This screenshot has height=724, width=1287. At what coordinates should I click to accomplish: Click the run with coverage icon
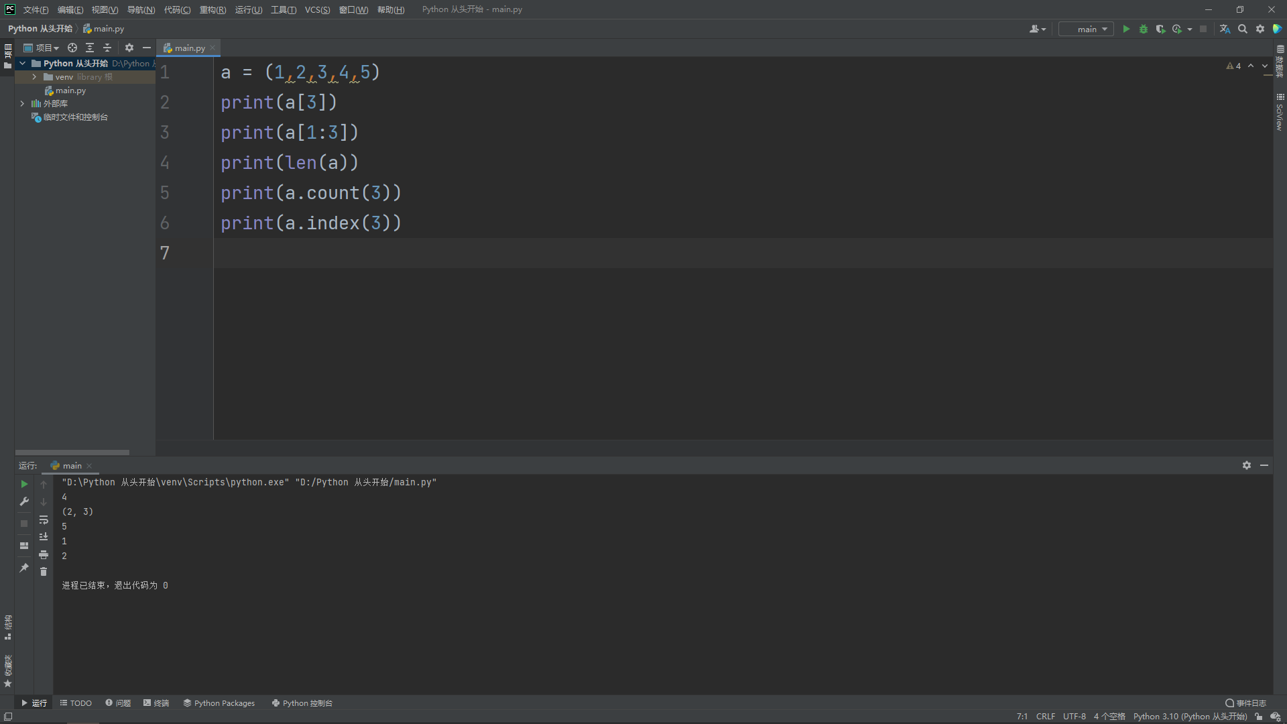coord(1160,29)
